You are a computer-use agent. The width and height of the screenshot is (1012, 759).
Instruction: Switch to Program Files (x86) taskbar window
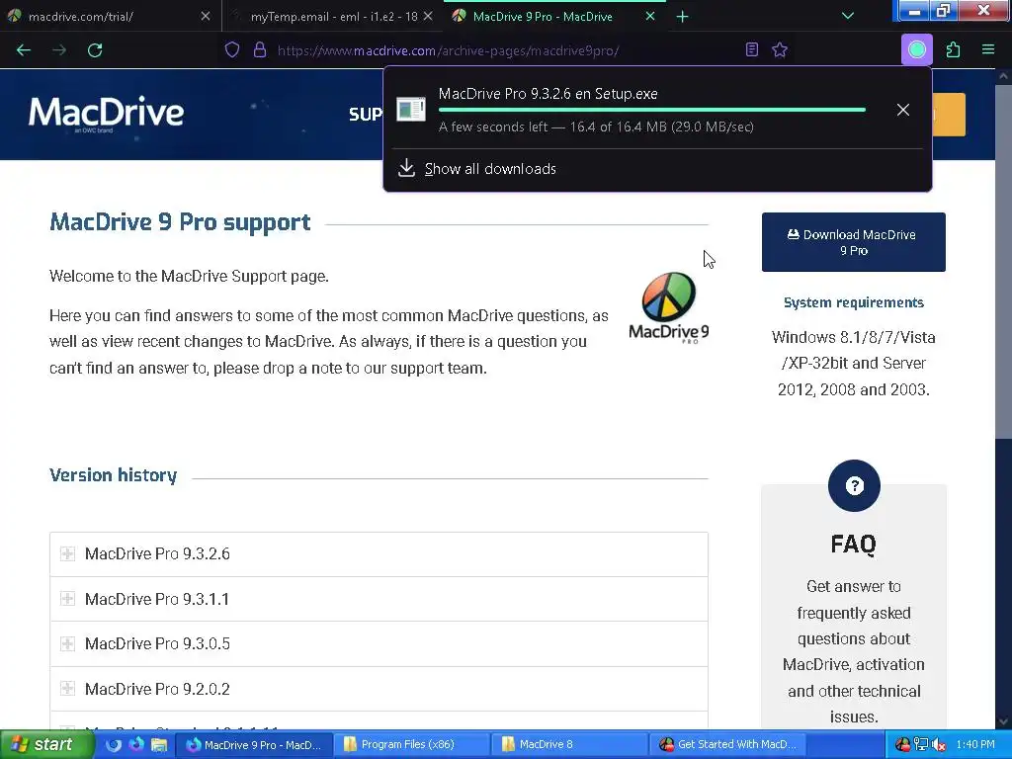(x=412, y=745)
